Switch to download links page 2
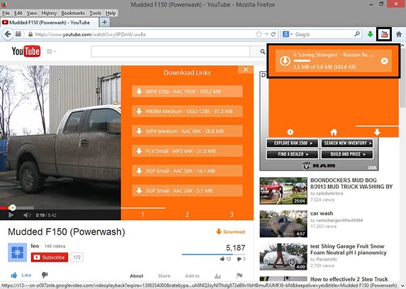Screen dimensions: 406x289 [187, 215]
